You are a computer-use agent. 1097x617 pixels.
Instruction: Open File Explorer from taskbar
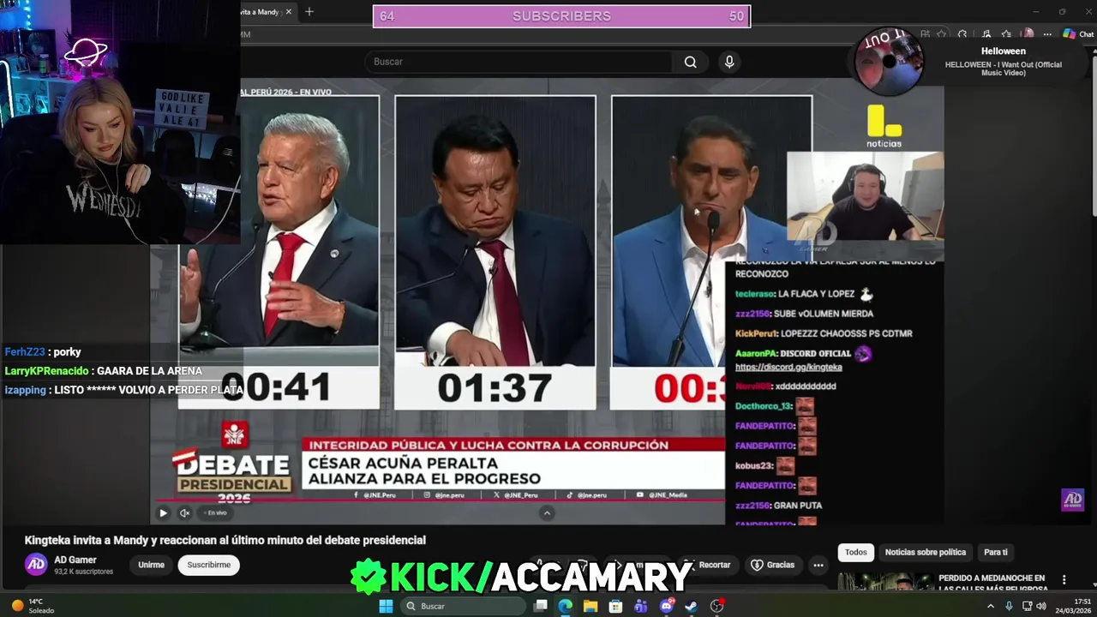590,606
